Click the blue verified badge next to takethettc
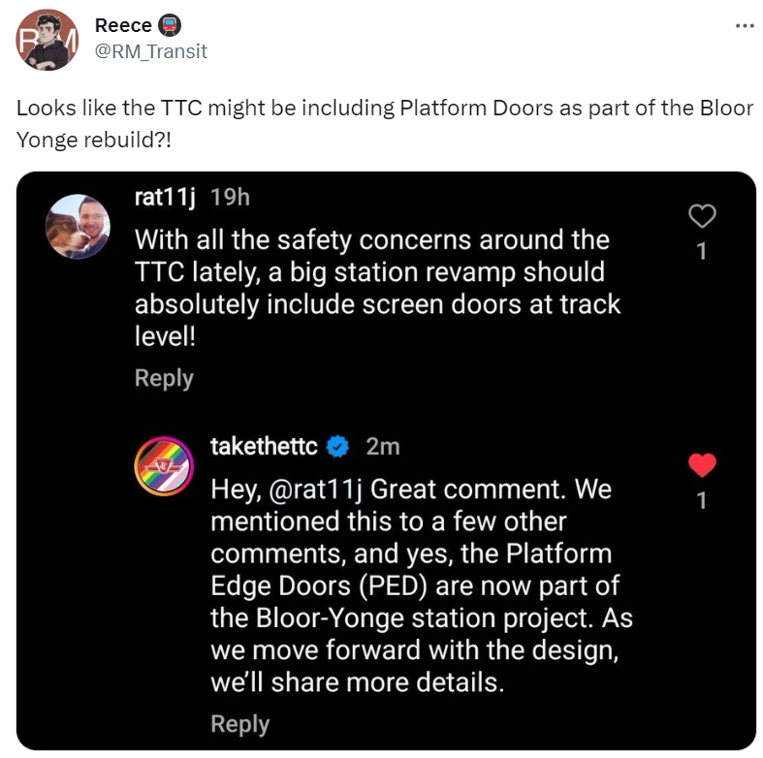Image resolution: width=763 pixels, height=758 pixels. click(x=337, y=446)
